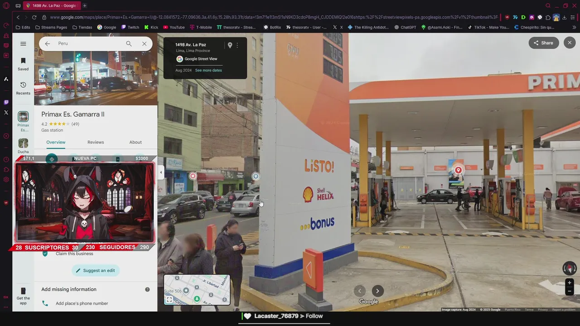Go to the next Street View position arrow

(377, 291)
